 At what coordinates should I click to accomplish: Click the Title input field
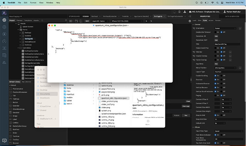(227, 44)
